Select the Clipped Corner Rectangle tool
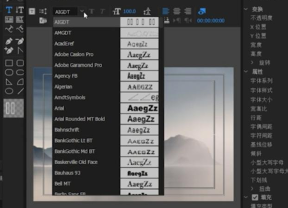The width and height of the screenshot is (288, 208). pyautogui.click(x=9, y=72)
